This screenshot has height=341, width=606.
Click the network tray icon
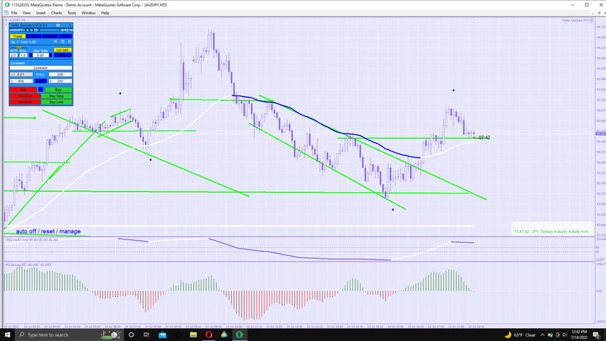[558, 335]
